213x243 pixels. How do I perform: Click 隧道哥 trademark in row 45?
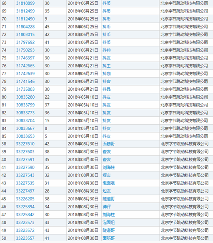109,199
